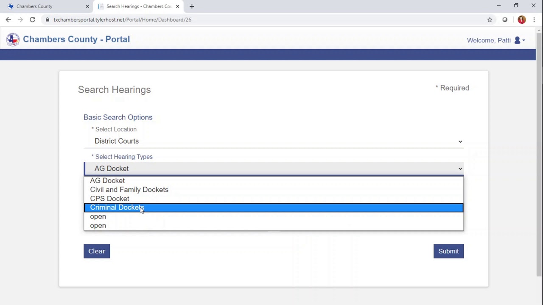Open the Select Hearing Types dropdown
543x305 pixels.
pyautogui.click(x=274, y=169)
